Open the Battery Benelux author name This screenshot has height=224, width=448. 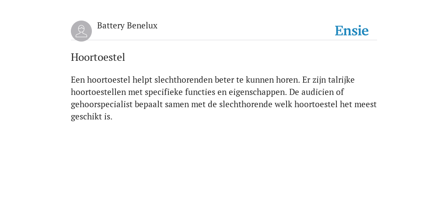tap(127, 26)
